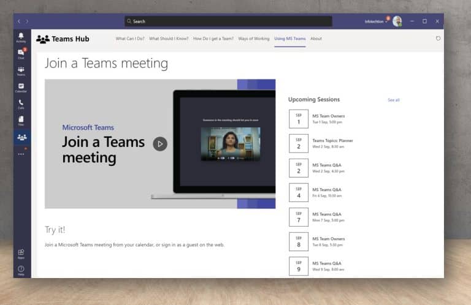Click the Upcoming Sessions heading
This screenshot has height=305, width=471.
click(x=314, y=99)
